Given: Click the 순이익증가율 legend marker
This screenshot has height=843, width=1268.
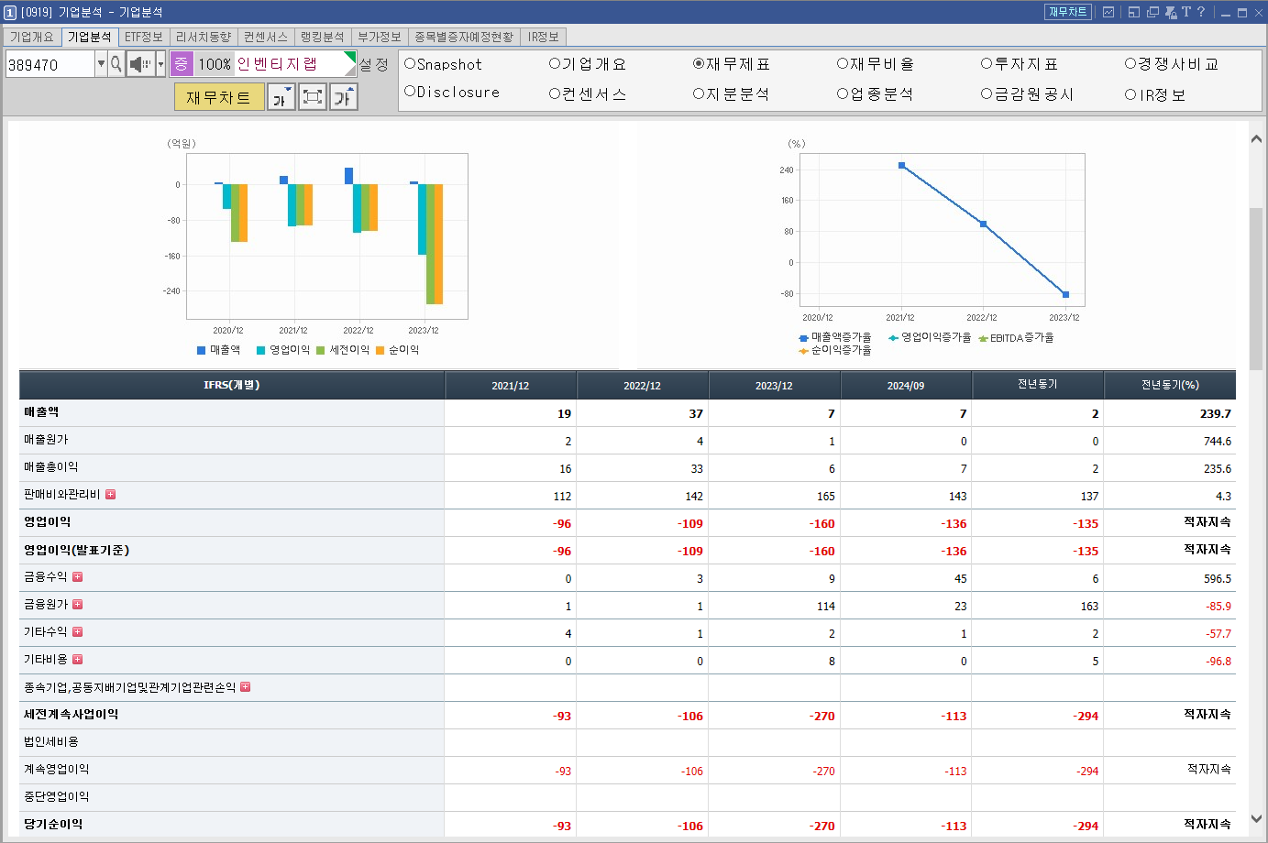Looking at the screenshot, I should 803,351.
